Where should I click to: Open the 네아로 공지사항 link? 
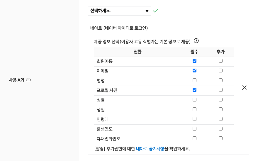[x=150, y=149]
